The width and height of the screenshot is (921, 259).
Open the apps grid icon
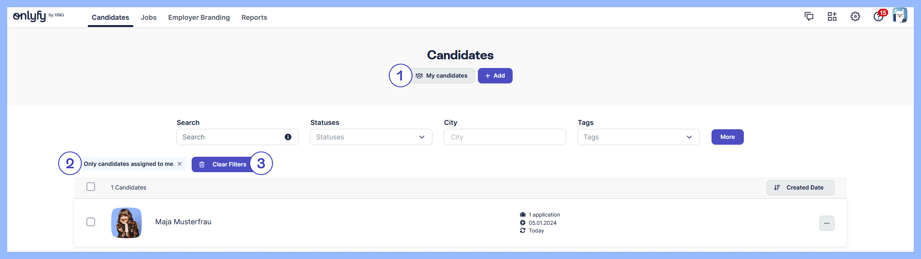pyautogui.click(x=832, y=16)
